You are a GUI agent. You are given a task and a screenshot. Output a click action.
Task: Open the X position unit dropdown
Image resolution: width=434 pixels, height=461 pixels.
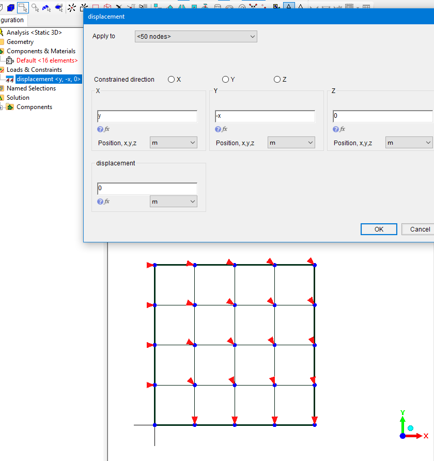[173, 143]
